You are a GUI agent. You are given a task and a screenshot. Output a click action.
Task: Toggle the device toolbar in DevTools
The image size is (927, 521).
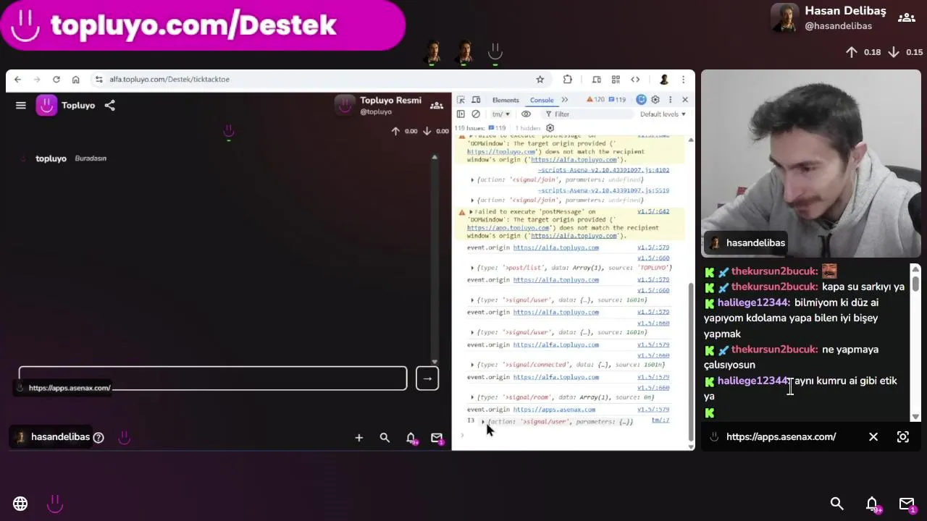click(476, 100)
